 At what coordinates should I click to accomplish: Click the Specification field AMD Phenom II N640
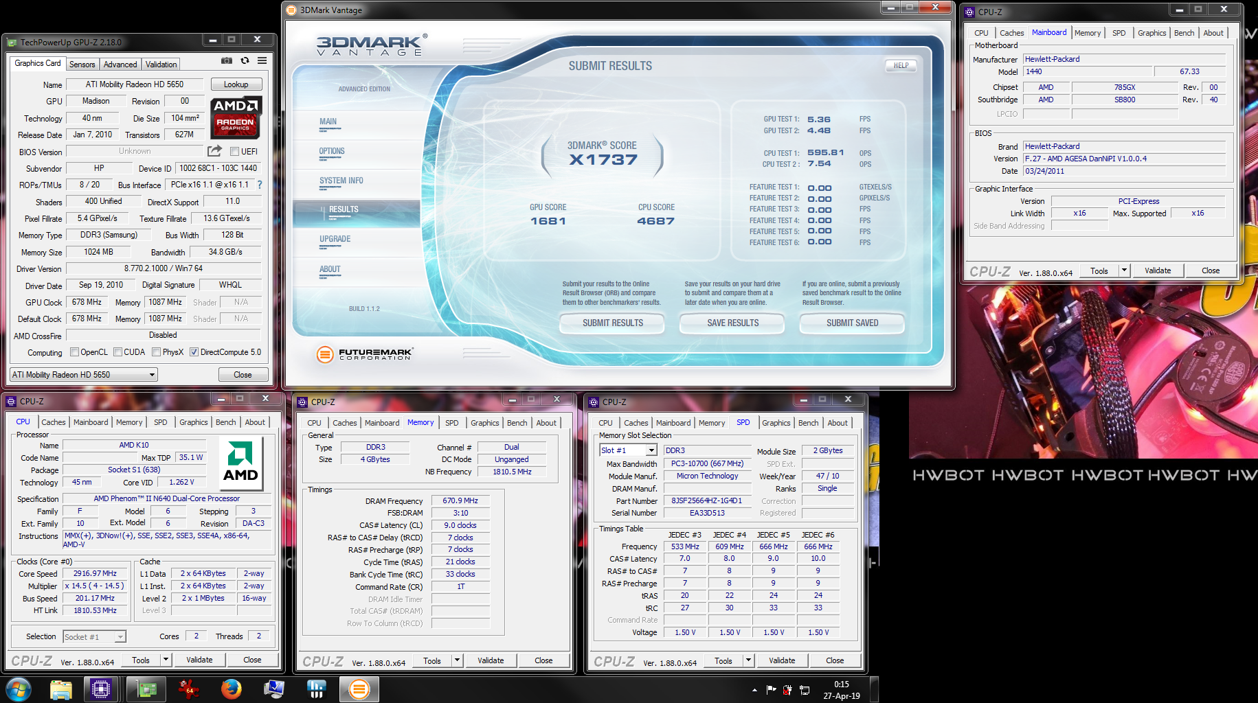coord(167,498)
